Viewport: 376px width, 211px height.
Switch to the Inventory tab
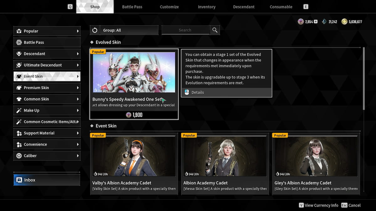click(x=206, y=7)
